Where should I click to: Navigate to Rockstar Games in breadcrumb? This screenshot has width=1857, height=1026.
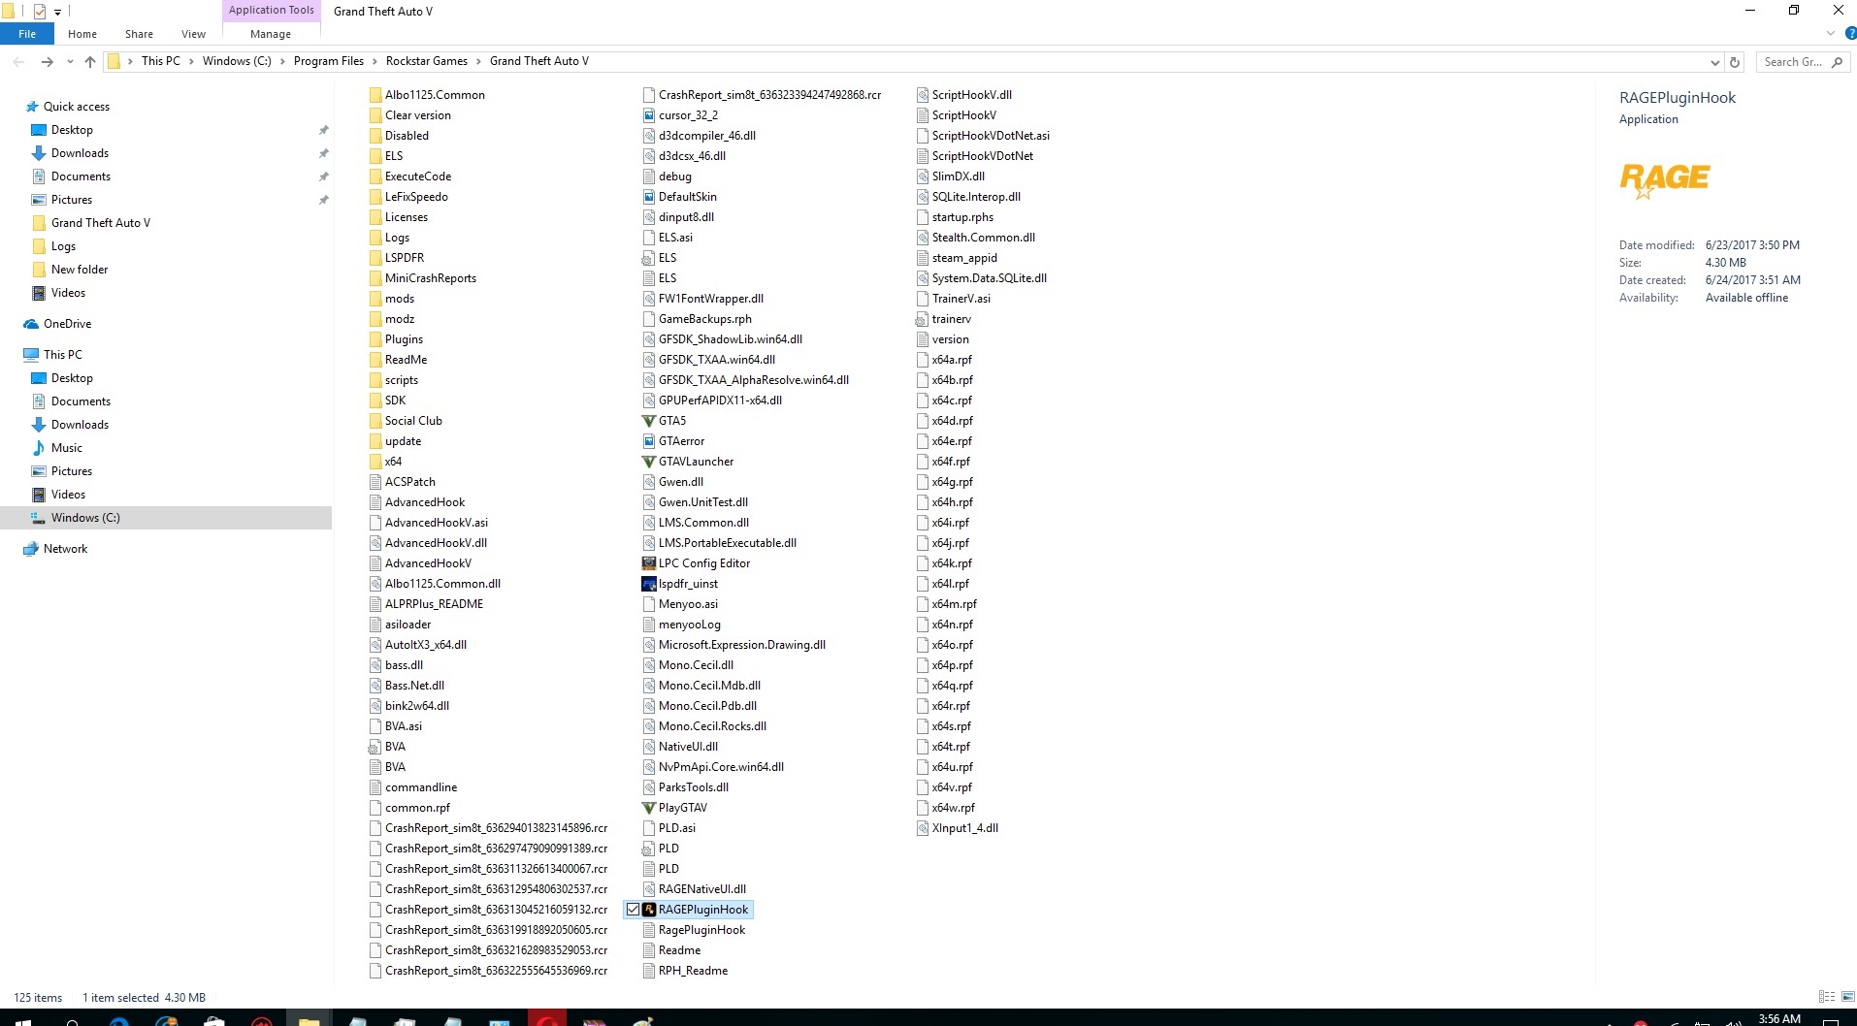(427, 61)
